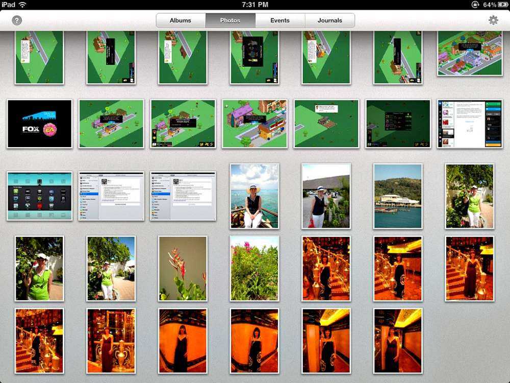510x383 pixels.
Task: Select the waterfront building and hillside photo
Action: pyautogui.click(x=397, y=196)
